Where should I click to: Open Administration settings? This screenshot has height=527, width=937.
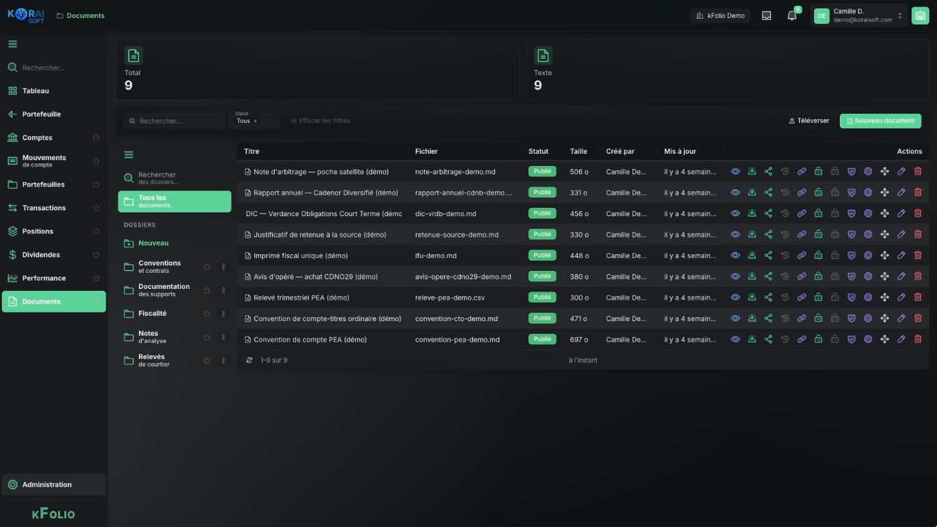pos(53,485)
